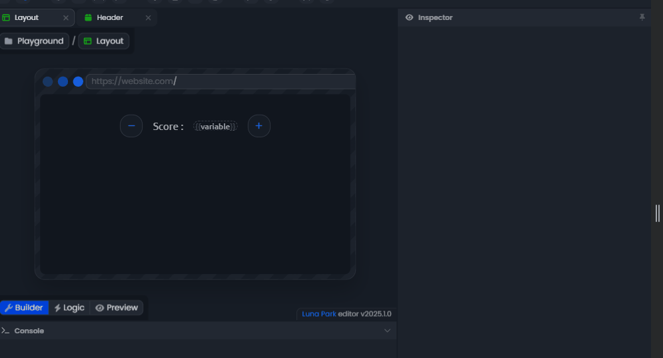Screen dimensions: 663x358
Task: Click the middle blue browser dot
Action: click(63, 82)
